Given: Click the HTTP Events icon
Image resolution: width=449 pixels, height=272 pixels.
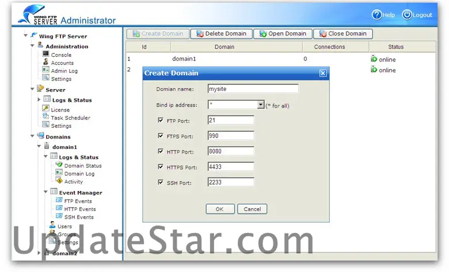Looking at the screenshot, I should [x=59, y=208].
